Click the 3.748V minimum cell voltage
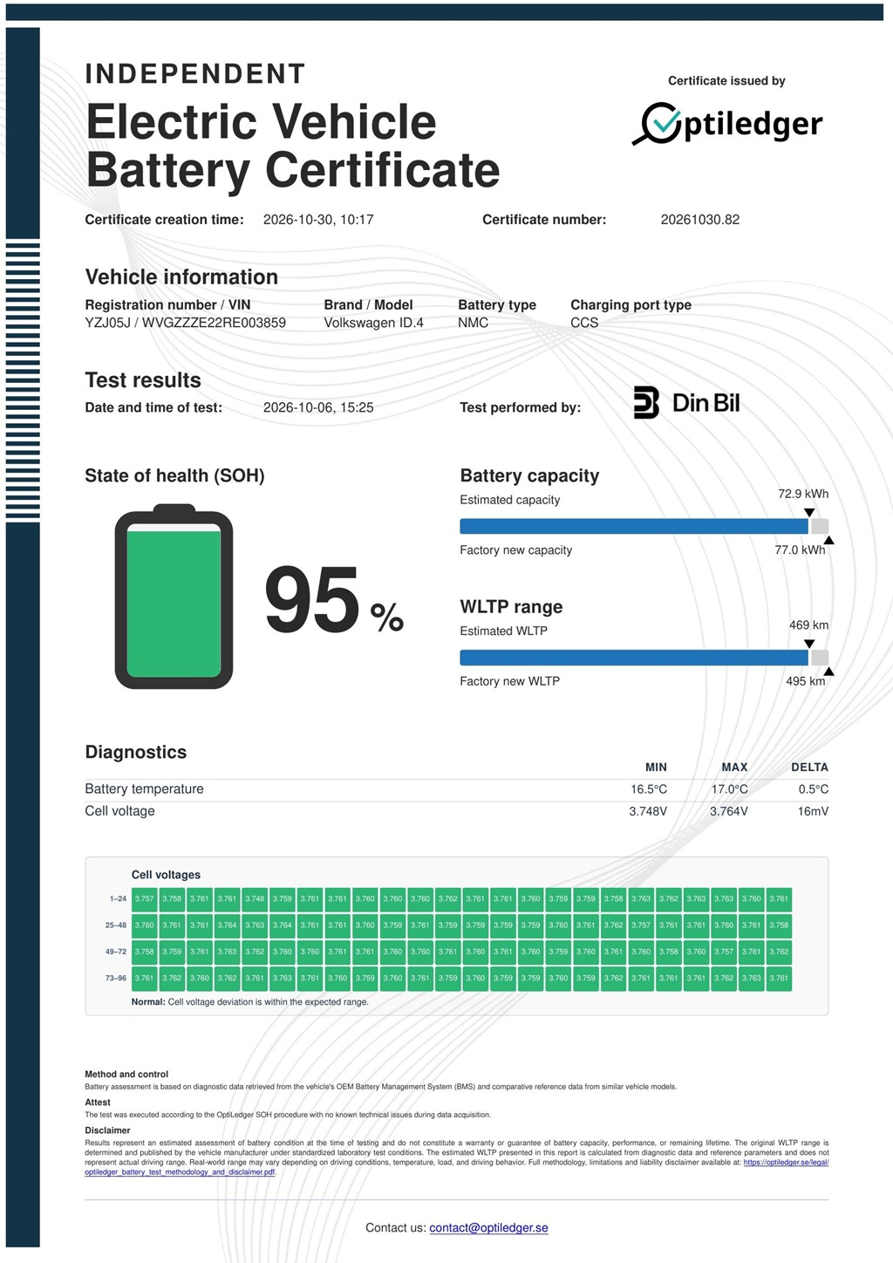The width and height of the screenshot is (893, 1263). (x=648, y=811)
